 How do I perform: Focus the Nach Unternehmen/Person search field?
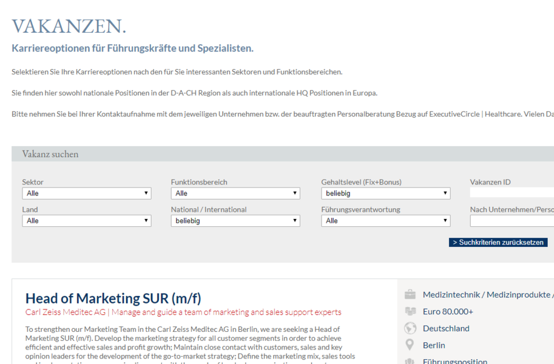[512, 221]
